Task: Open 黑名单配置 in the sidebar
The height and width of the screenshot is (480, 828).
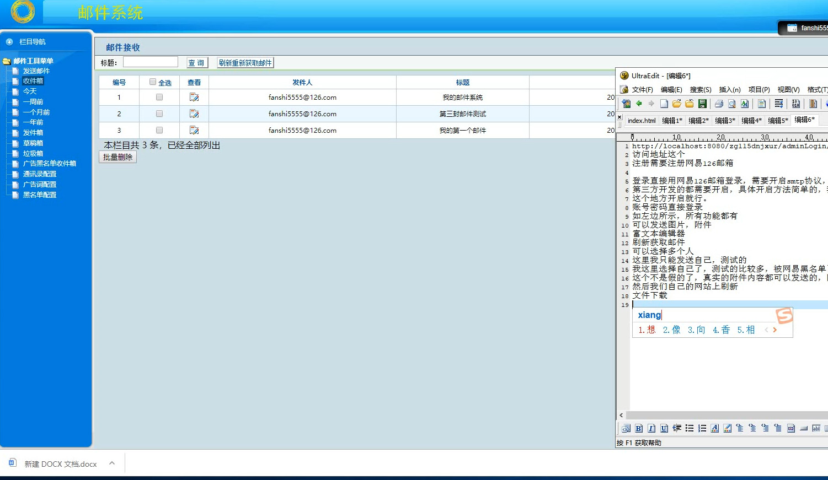Action: click(39, 195)
